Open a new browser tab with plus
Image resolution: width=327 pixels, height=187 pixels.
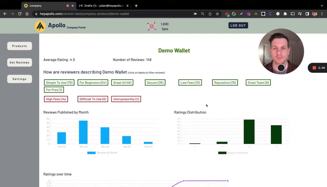(x=136, y=5)
